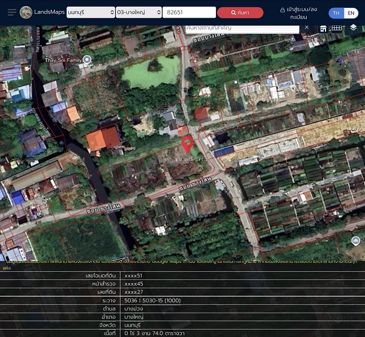This screenshot has width=365, height=337.
Task: Click the parcel number field showing 82651
Action: [x=189, y=13]
